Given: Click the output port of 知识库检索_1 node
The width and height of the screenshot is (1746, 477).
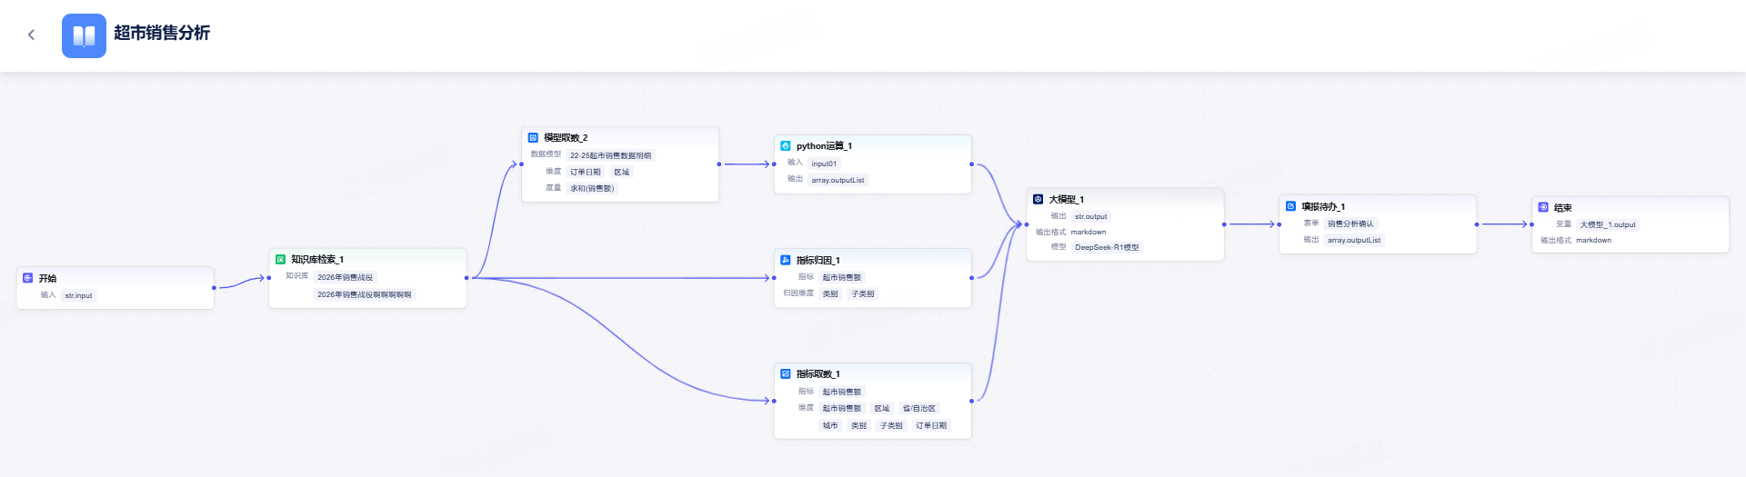Looking at the screenshot, I should [467, 278].
